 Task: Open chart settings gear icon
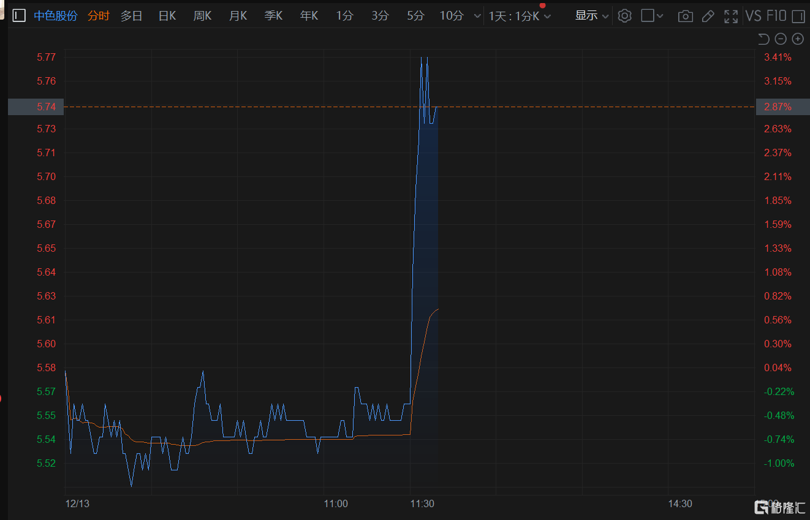[624, 16]
